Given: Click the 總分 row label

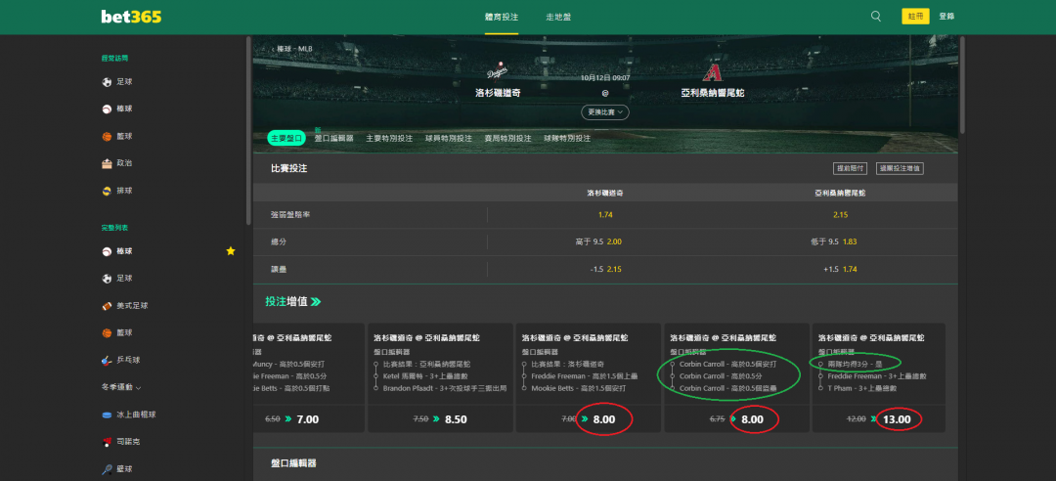Looking at the screenshot, I should pyautogui.click(x=279, y=241).
